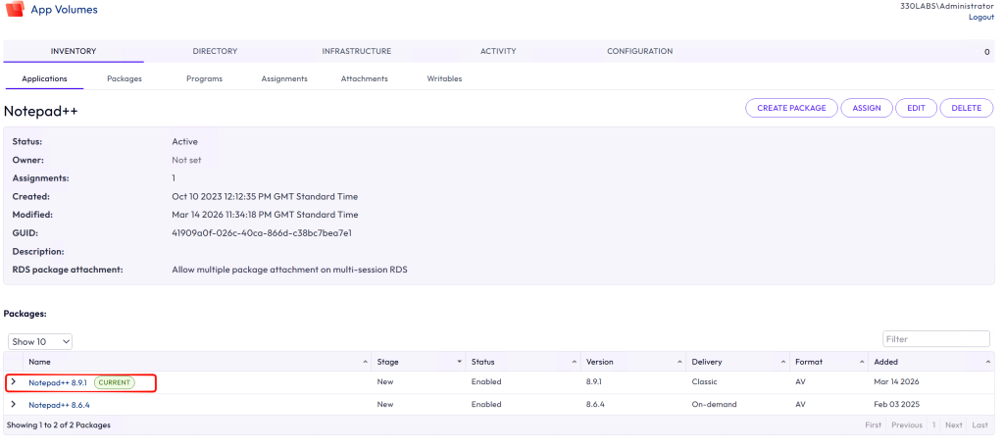Sort packages by the Name column
The image size is (1004, 448).
point(198,362)
